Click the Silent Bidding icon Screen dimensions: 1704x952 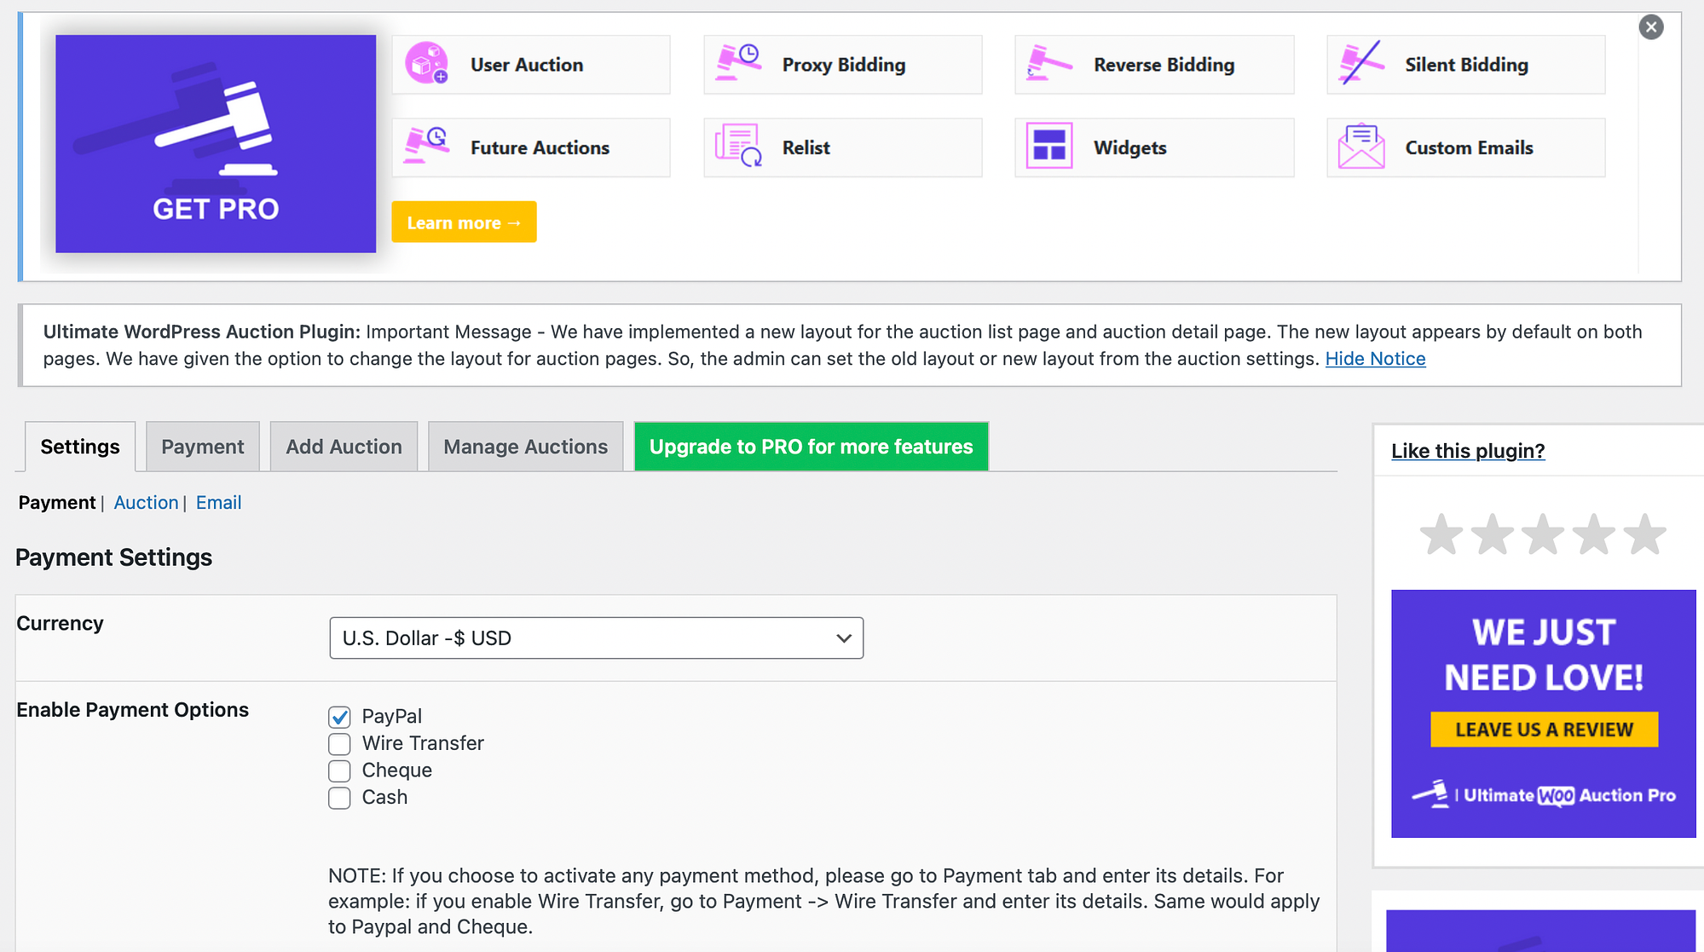click(x=1360, y=64)
